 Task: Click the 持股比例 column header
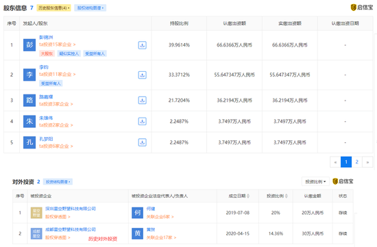179,23
